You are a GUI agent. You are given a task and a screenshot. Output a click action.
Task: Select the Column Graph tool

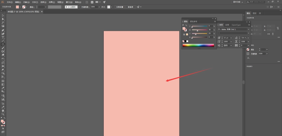tap(3, 99)
